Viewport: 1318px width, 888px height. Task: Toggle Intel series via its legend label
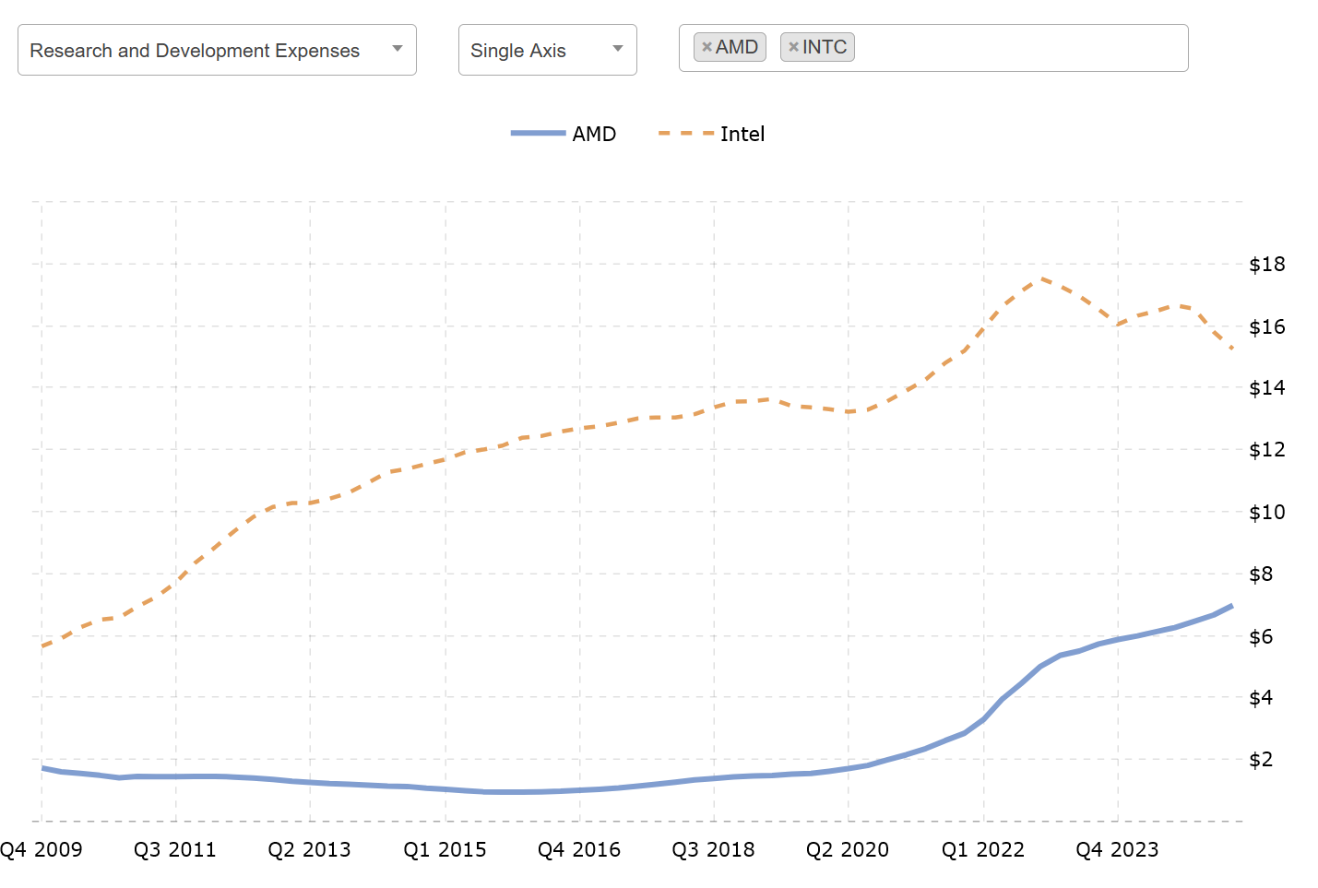pyautogui.click(x=742, y=135)
